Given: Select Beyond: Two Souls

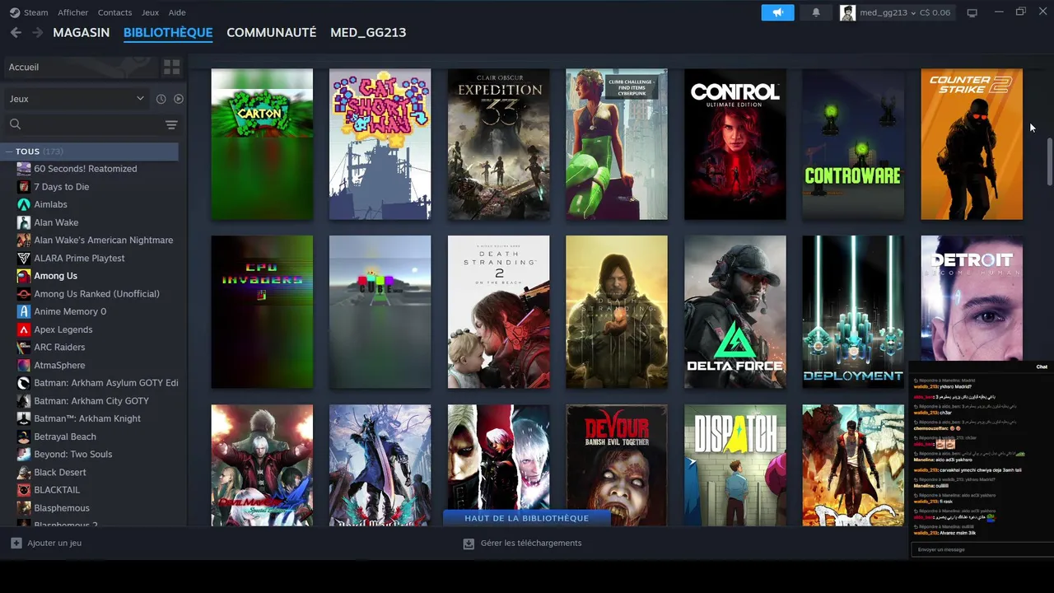Looking at the screenshot, I should (72, 455).
